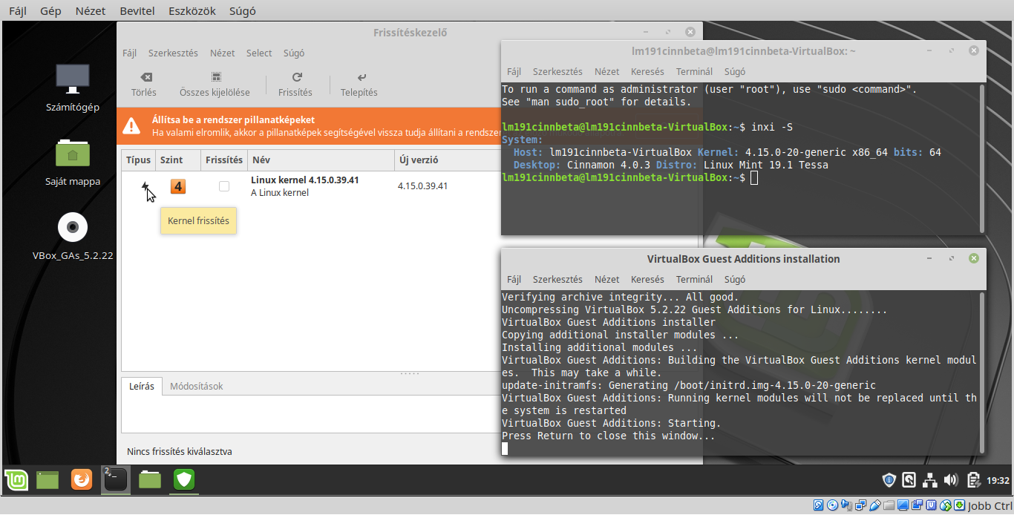Open Szerkesztés menu in Guest Additions window

coord(557,280)
